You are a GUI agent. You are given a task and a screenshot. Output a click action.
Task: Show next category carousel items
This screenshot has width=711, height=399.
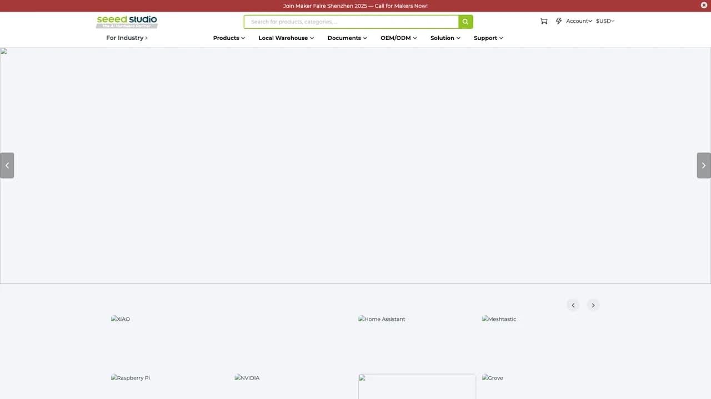pos(593,305)
